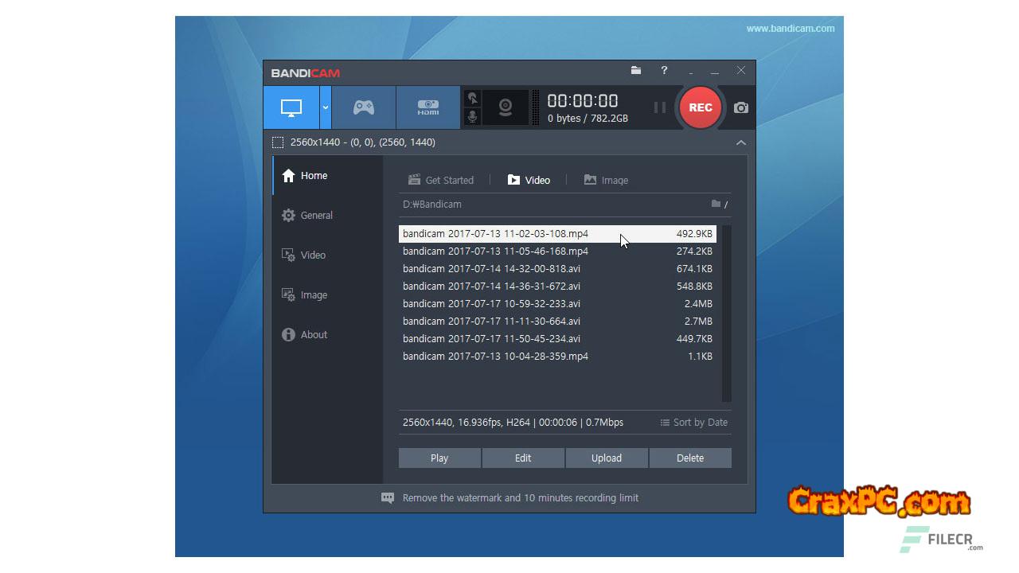Switch to the Get Started tab
This screenshot has height=573, width=1019.
click(x=441, y=181)
